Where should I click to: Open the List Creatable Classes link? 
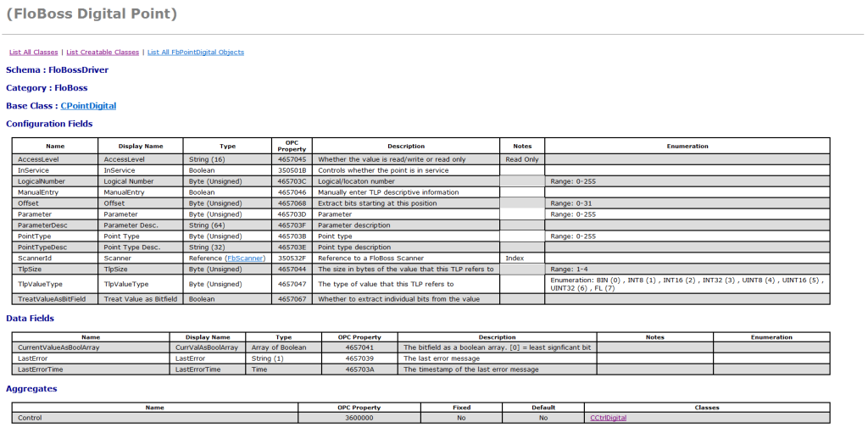tap(103, 52)
